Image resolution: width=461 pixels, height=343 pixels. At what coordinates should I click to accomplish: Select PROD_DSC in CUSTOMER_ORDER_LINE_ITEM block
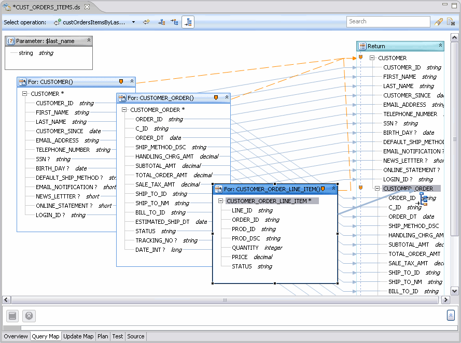[246, 238]
